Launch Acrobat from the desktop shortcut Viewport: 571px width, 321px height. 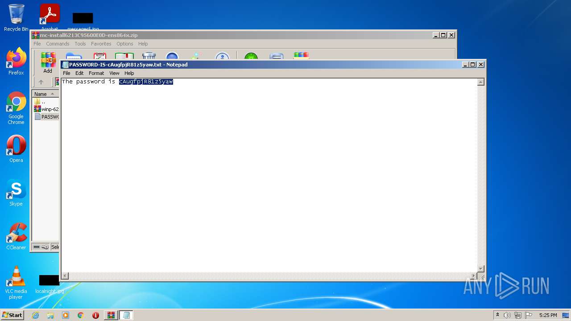(x=50, y=17)
